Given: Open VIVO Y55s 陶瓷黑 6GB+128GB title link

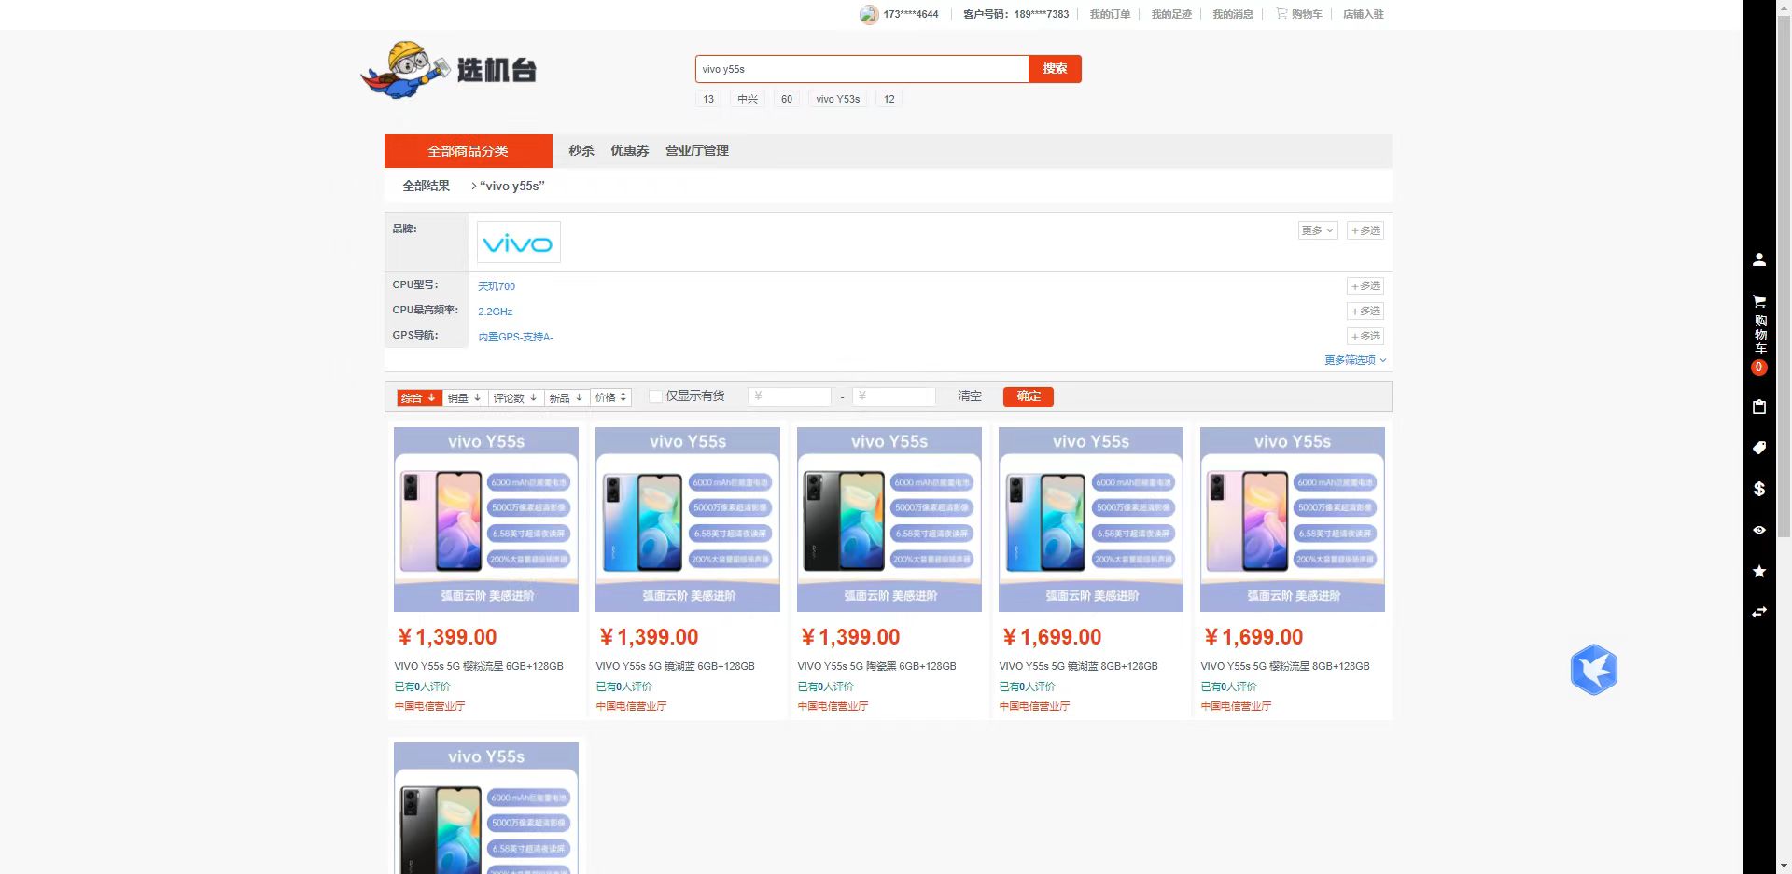Looking at the screenshot, I should click(x=877, y=666).
